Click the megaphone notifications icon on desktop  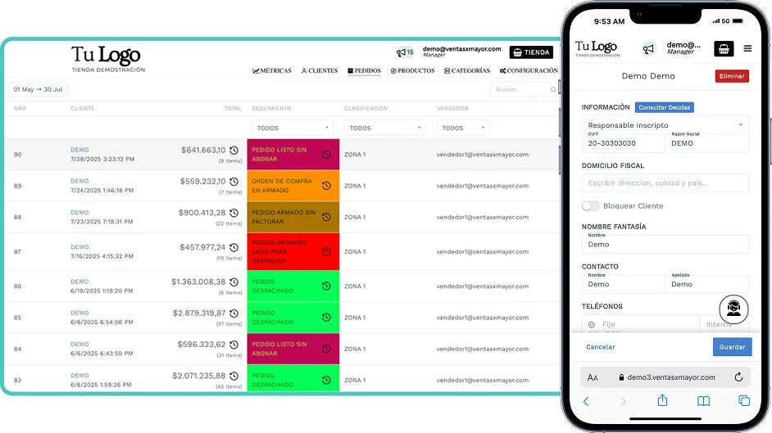(x=402, y=52)
